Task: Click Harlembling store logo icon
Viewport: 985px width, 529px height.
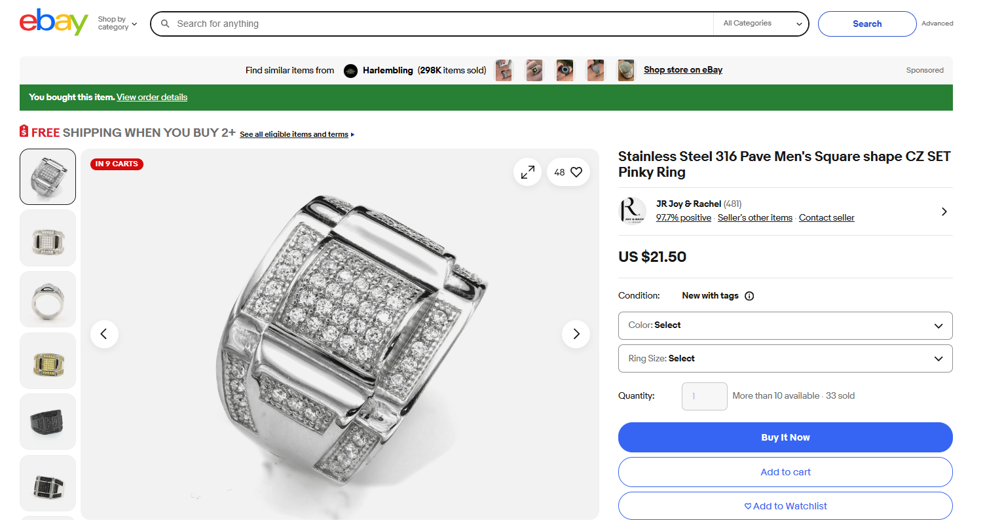Action: point(351,71)
